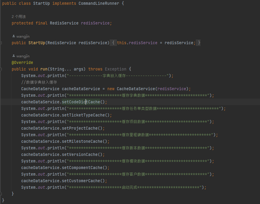Click the setVersionCache method call
This screenshot has height=204, width=260.
80,155
